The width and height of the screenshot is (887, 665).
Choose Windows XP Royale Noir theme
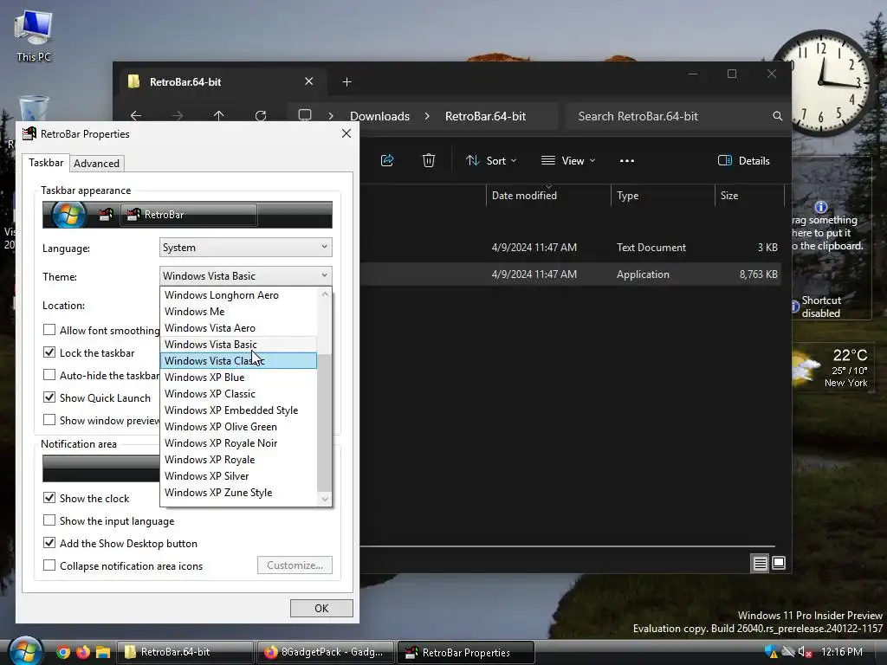coord(238,443)
